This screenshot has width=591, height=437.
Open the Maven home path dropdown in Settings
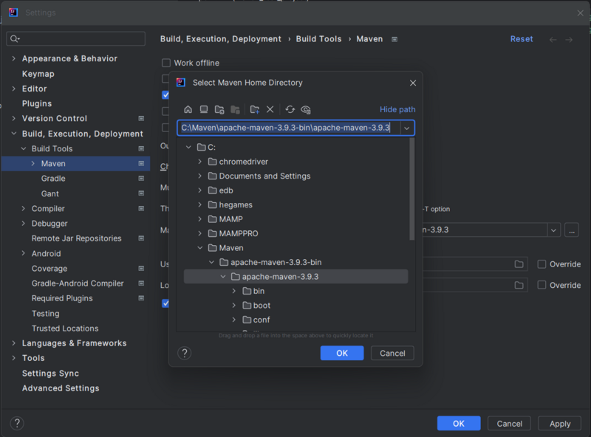click(x=553, y=230)
